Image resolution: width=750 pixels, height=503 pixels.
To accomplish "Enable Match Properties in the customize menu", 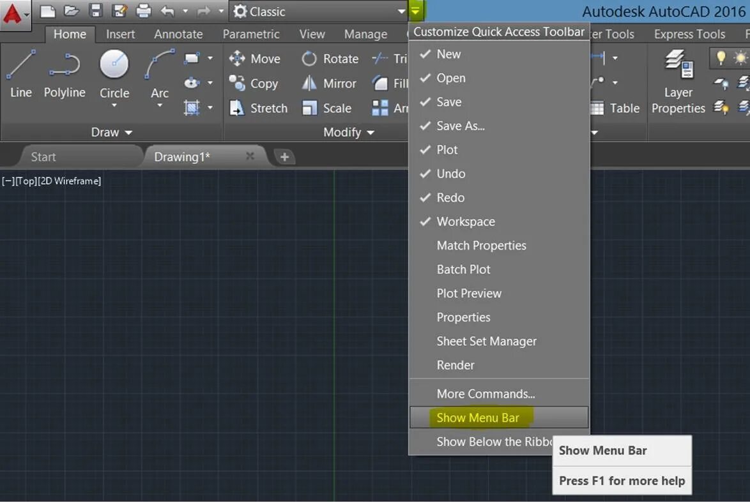I will [x=499, y=245].
